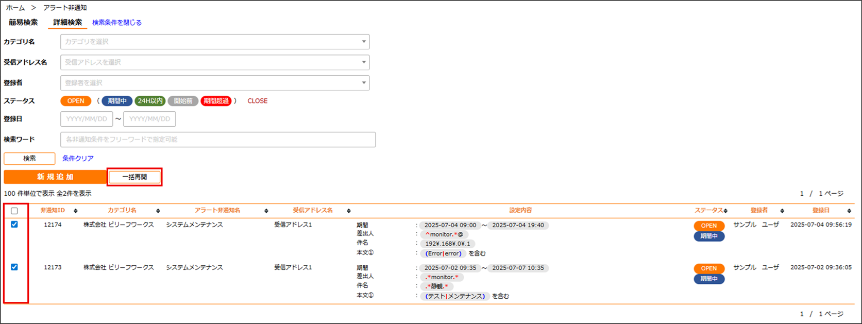
Task: Focus the 登録日 end date field
Action: tap(149, 119)
